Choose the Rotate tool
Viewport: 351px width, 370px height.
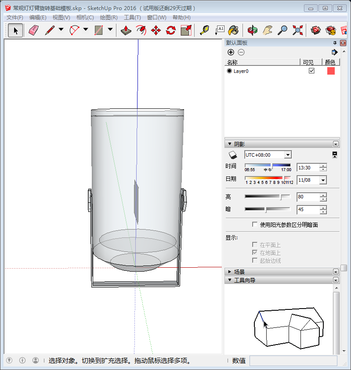[x=171, y=30]
